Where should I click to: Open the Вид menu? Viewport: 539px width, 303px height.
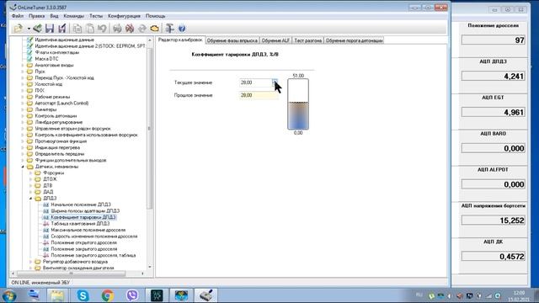coord(54,16)
